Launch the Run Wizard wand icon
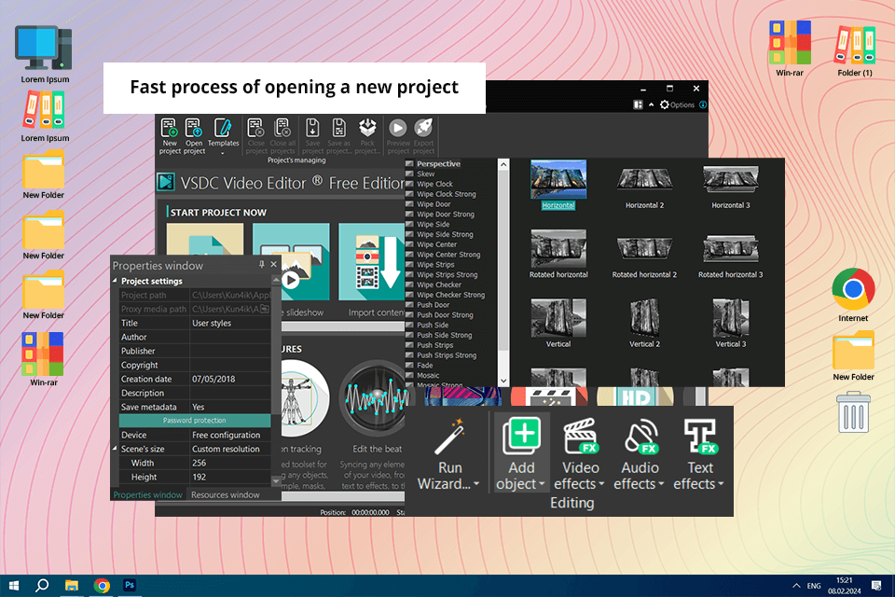The image size is (895, 597). 449,437
